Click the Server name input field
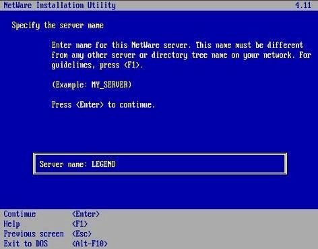The height and width of the screenshot is (249, 318). pos(160,164)
